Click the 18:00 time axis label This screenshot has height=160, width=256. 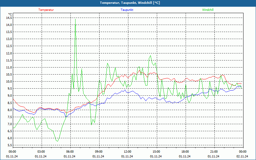[x=185, y=152]
